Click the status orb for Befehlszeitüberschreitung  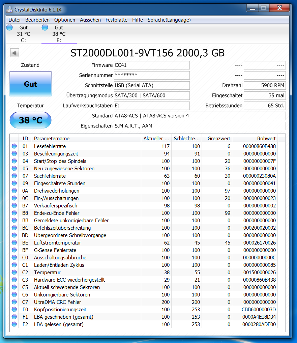point(14,228)
